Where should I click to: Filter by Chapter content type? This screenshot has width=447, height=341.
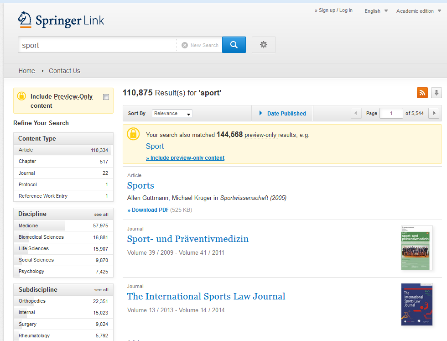tap(63, 162)
